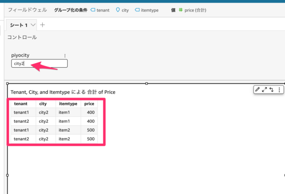285x194 pixels.
Task: Click the itemtype column header
Action: 68,104
